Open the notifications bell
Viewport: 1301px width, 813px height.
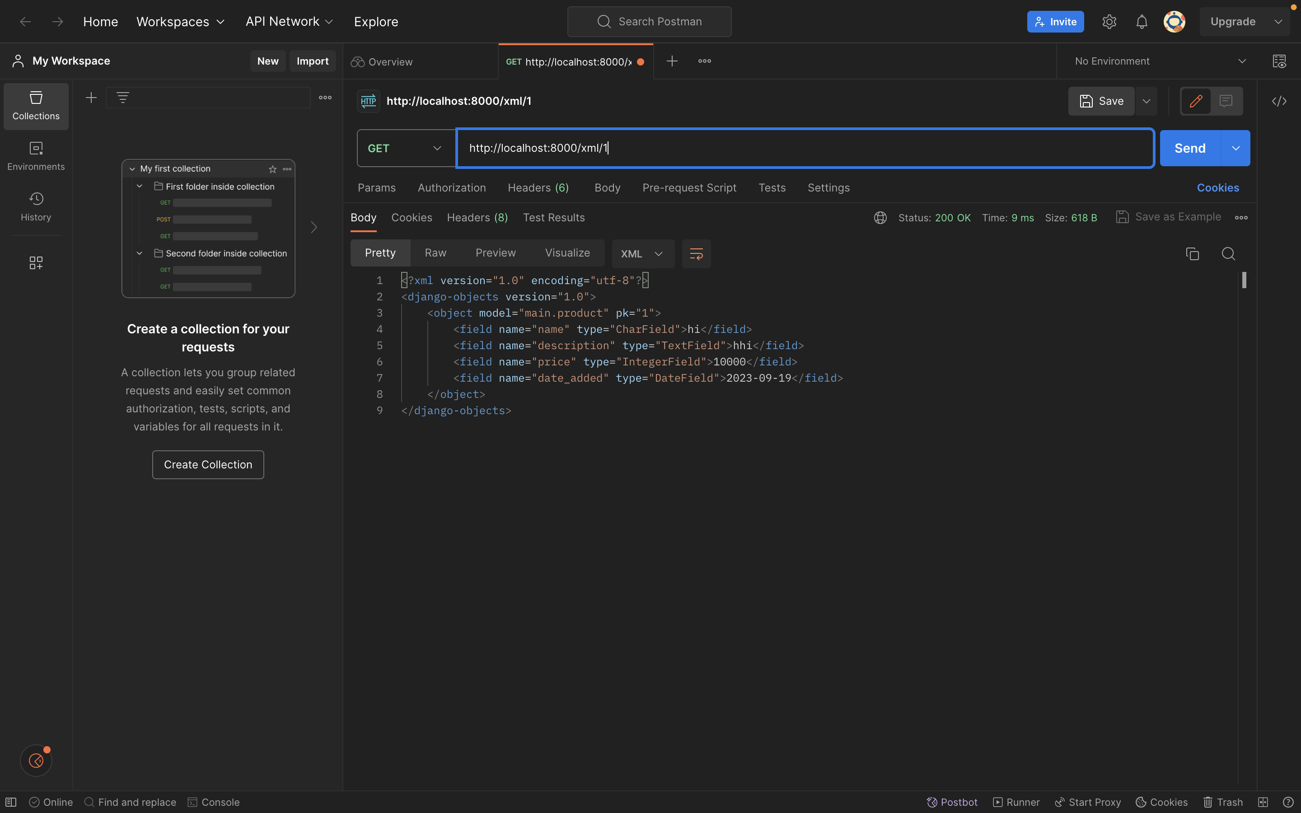click(1142, 22)
